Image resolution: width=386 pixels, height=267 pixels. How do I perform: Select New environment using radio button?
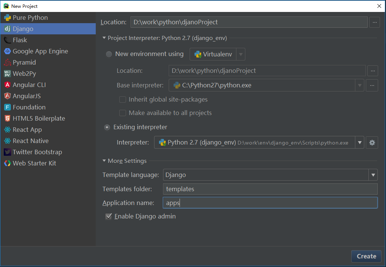tap(109, 54)
